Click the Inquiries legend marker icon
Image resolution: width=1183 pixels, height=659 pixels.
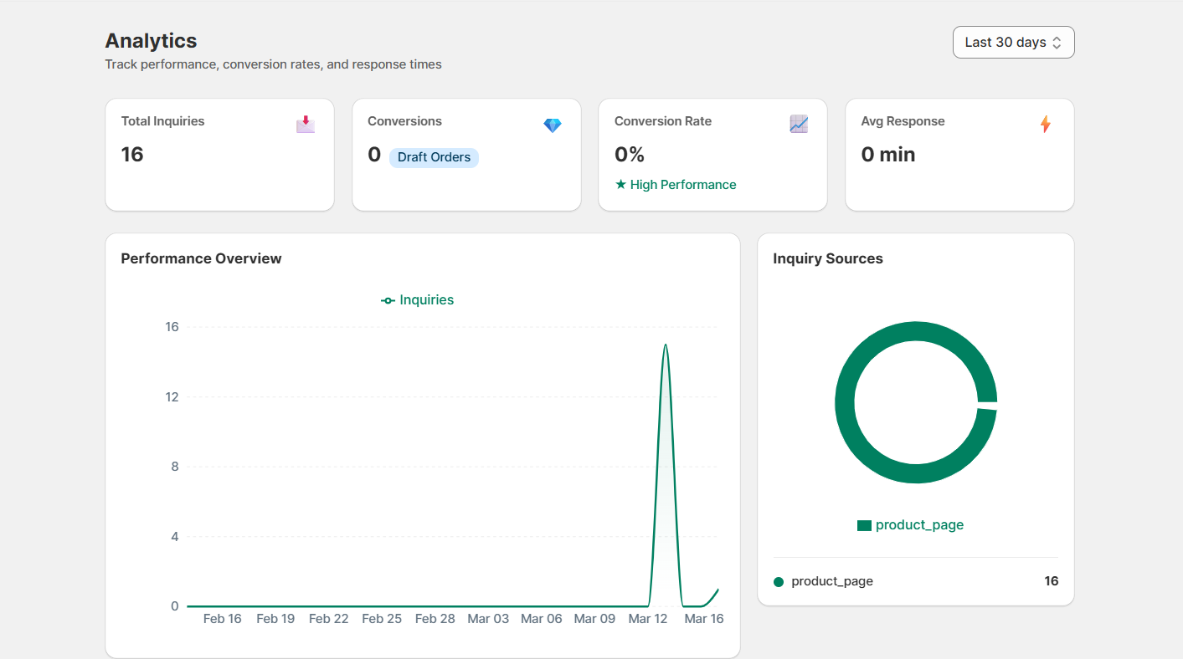(388, 300)
